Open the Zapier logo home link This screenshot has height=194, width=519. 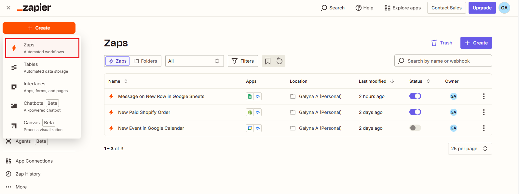point(34,8)
